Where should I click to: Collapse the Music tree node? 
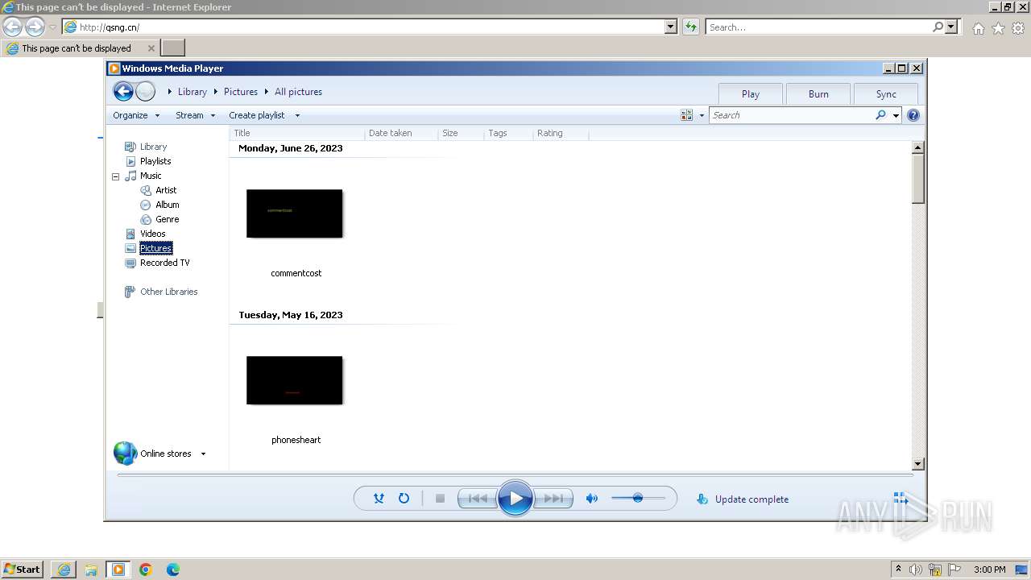115,176
